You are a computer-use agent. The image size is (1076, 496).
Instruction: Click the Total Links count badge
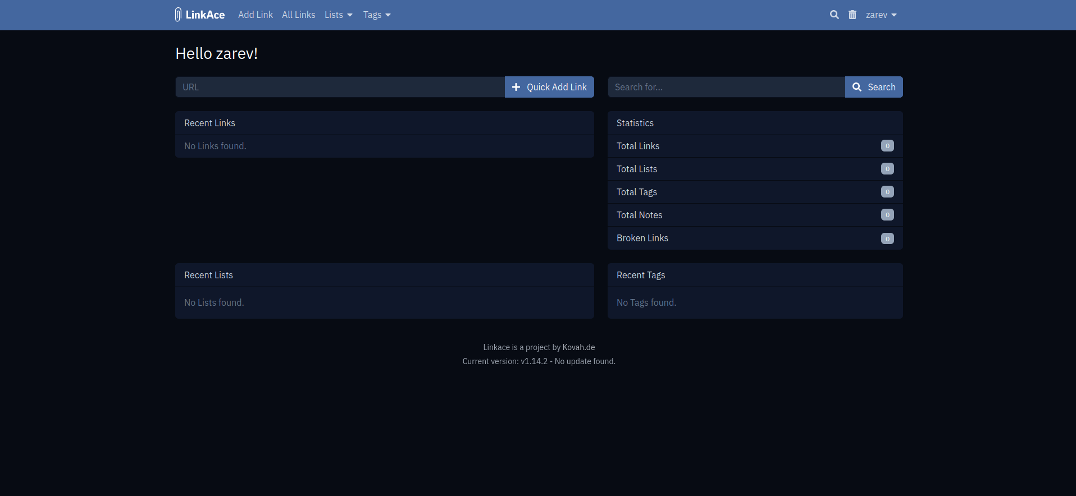point(887,146)
